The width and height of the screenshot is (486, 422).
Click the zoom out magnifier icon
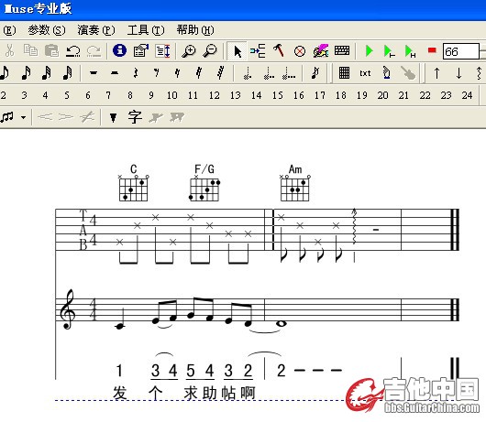[x=210, y=51]
